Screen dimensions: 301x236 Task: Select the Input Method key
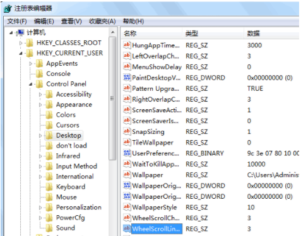tap(76, 166)
